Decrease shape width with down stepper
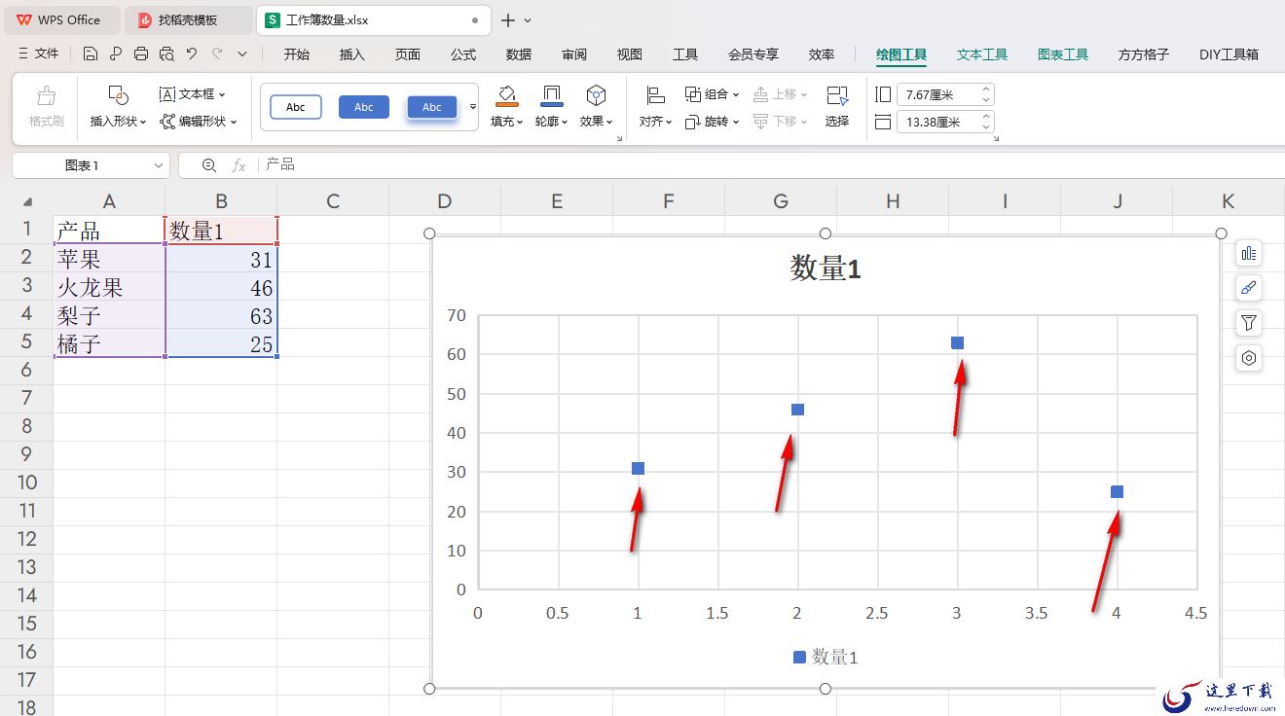This screenshot has height=716, width=1285. tap(986, 127)
